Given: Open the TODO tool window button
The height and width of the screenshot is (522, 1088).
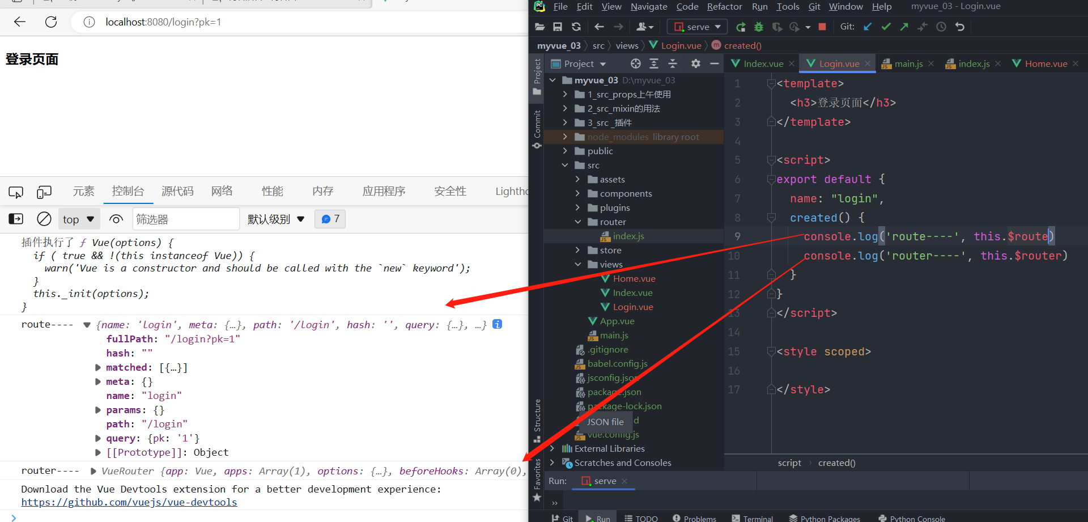Looking at the screenshot, I should tap(641, 518).
